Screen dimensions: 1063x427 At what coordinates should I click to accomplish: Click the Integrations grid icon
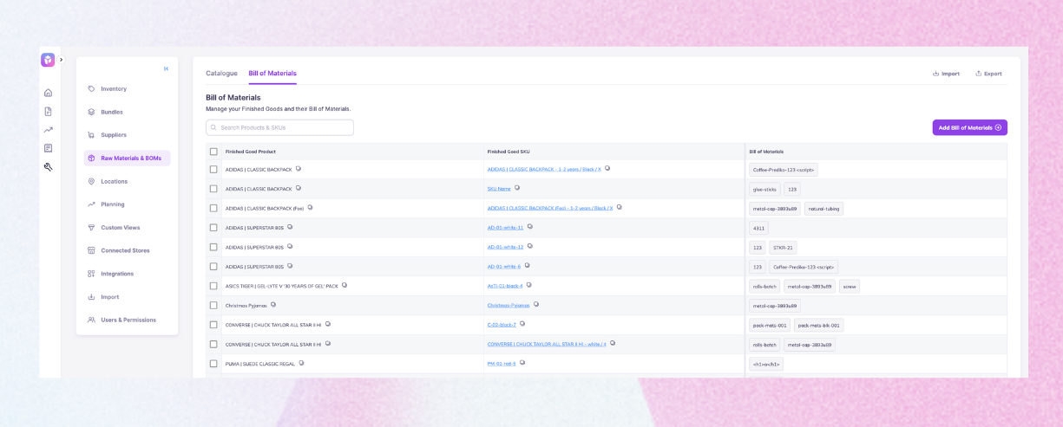pos(91,274)
